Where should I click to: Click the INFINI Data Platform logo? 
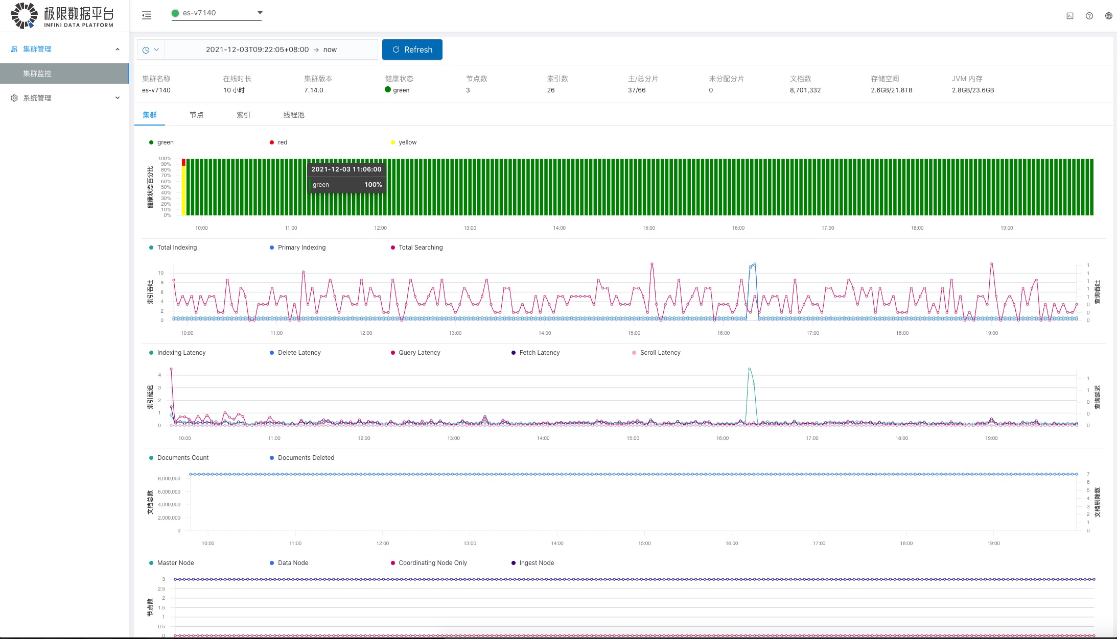pos(62,15)
